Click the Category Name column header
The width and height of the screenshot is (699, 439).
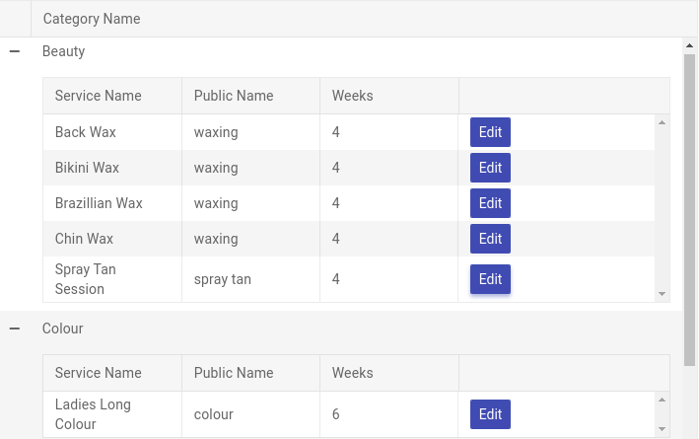92,19
